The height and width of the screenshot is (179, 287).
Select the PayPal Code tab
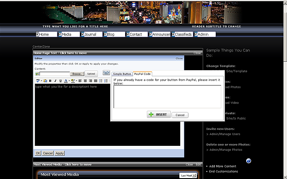click(x=143, y=74)
